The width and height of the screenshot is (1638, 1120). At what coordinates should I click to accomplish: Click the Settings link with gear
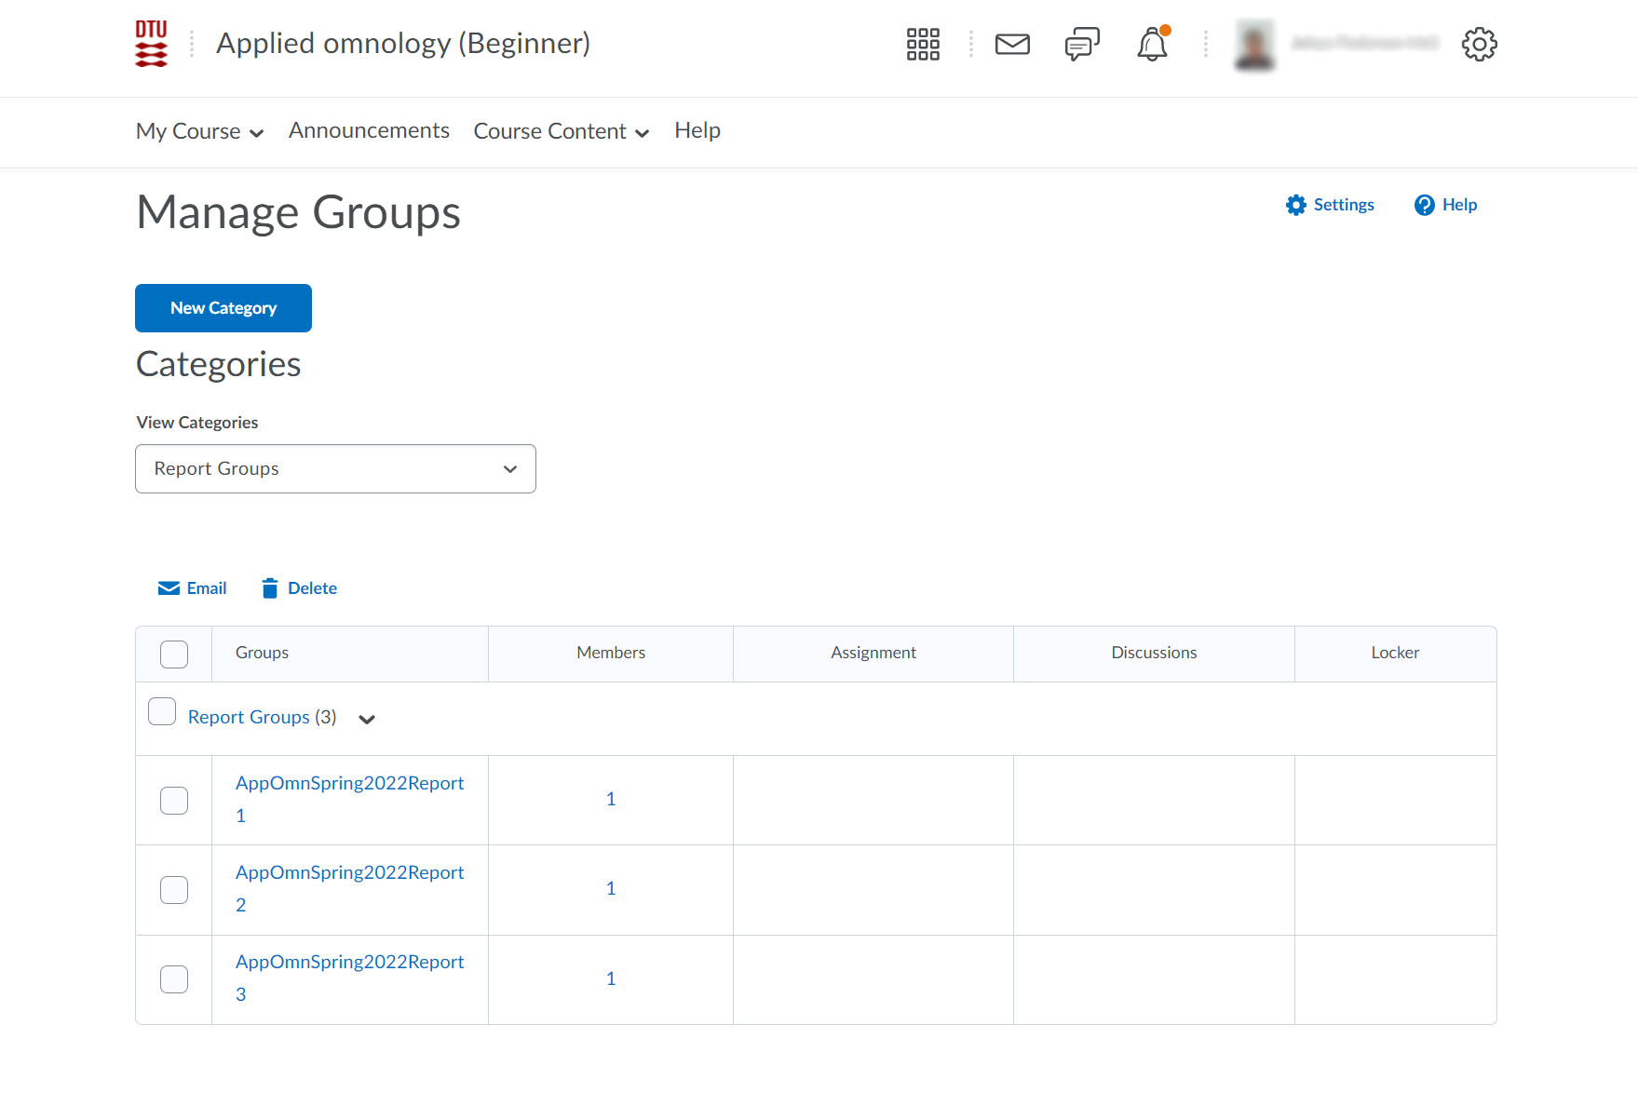tap(1330, 205)
